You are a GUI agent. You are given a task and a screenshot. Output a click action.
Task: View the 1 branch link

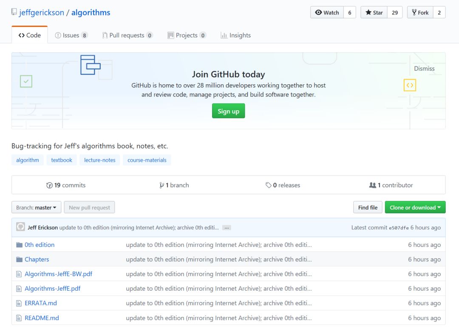(174, 185)
